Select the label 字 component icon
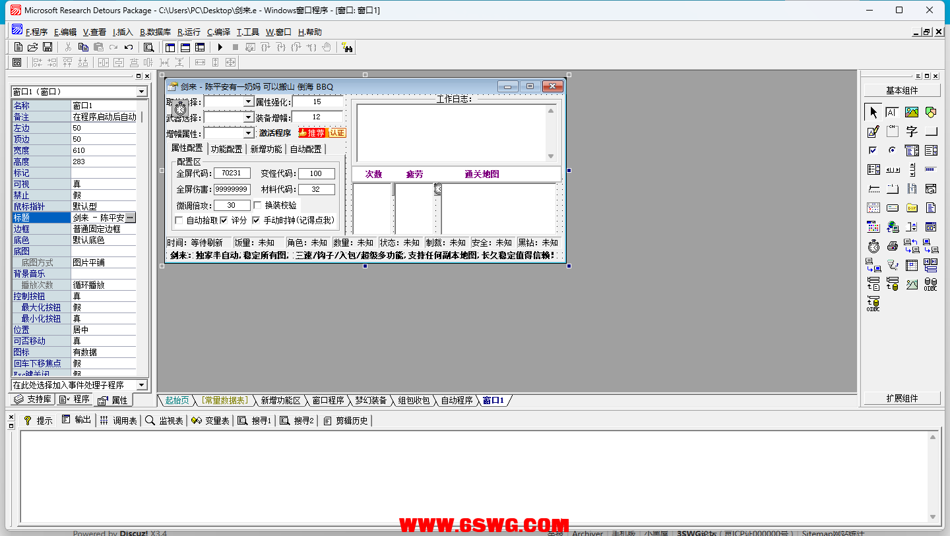Image resolution: width=950 pixels, height=536 pixels. (x=912, y=131)
